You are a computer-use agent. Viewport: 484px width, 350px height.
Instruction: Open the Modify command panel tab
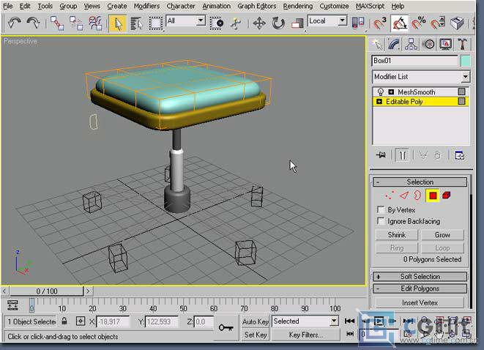coord(394,45)
